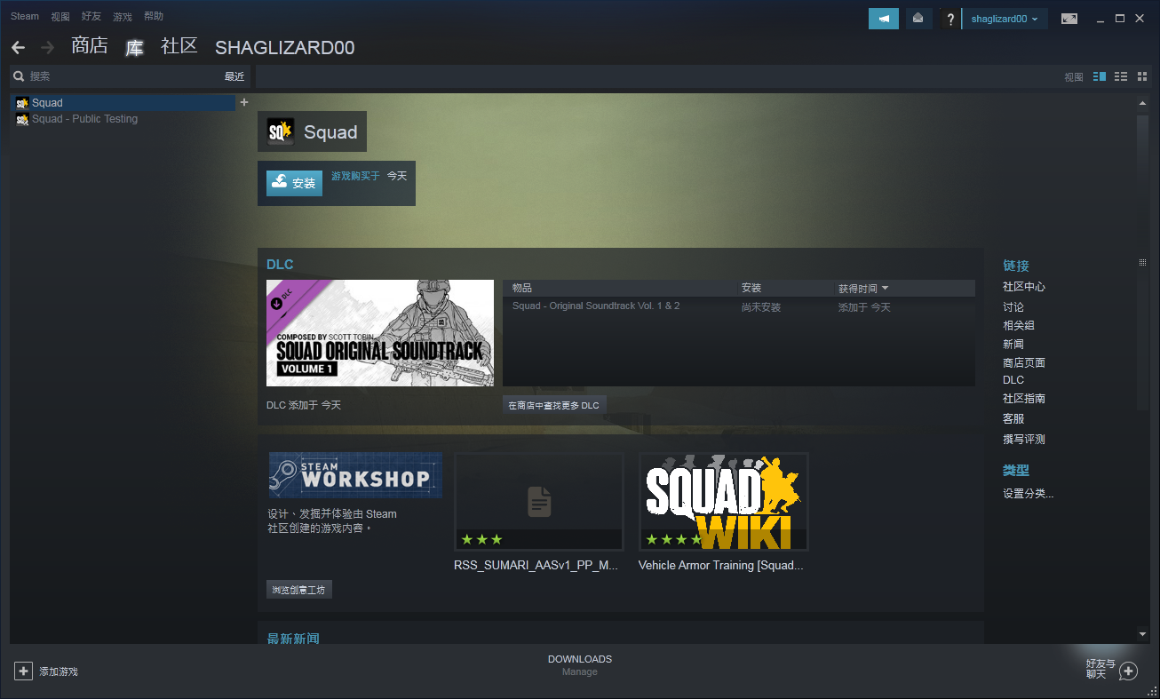Switch to 商店 tab
Viewport: 1160px width, 699px height.
tap(90, 46)
